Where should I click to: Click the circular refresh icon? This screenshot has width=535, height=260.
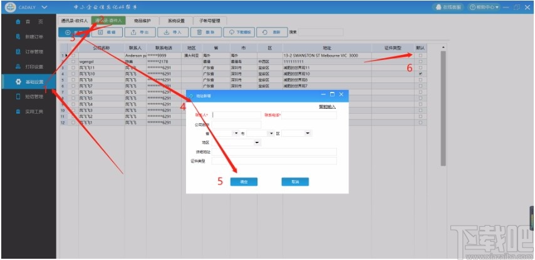tap(265, 32)
